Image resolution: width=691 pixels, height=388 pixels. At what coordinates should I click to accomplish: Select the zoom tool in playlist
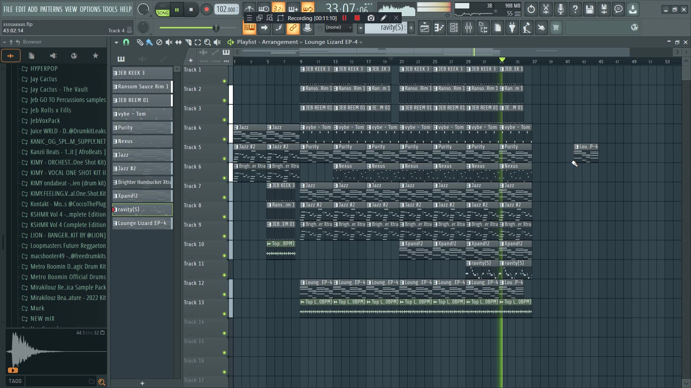click(x=207, y=42)
